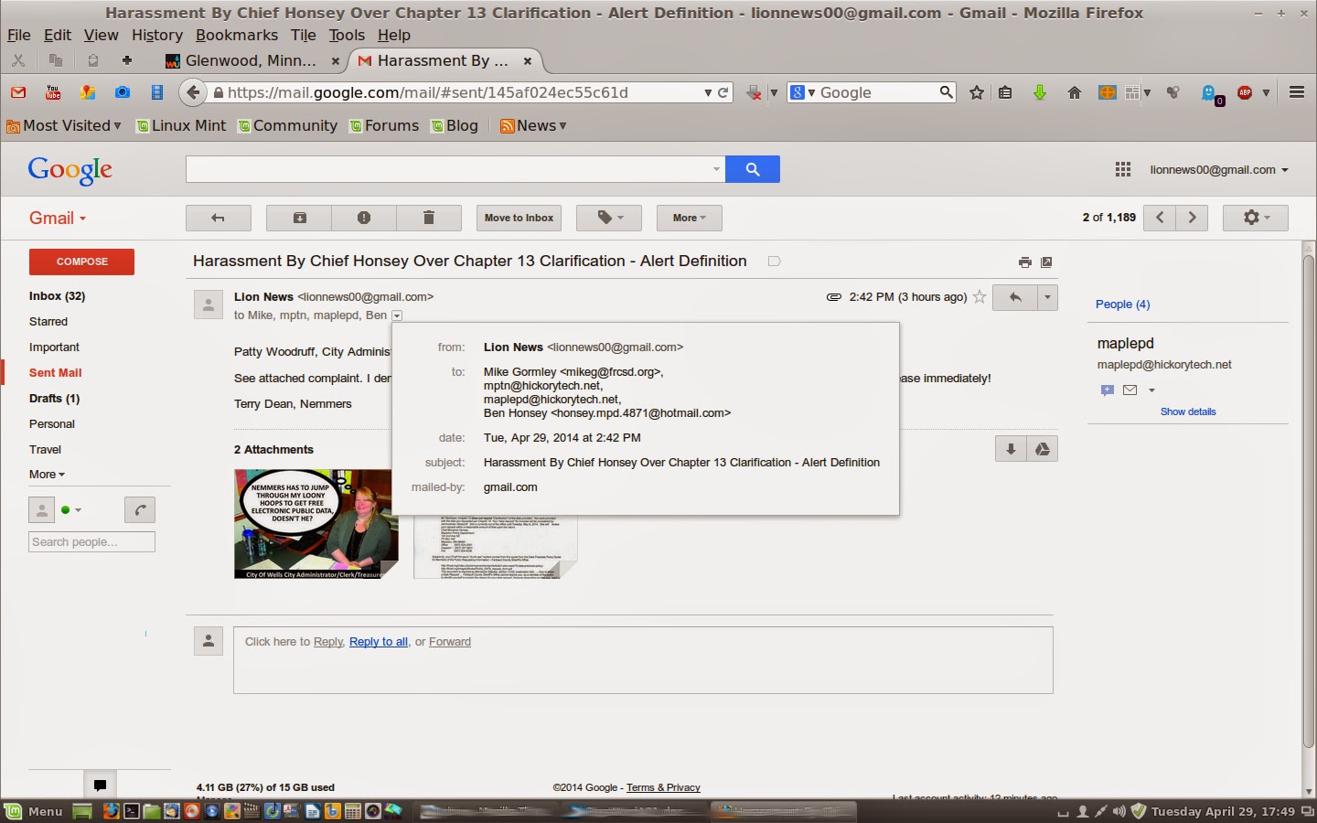This screenshot has height=823, width=1317.
Task: Bookmark this page with the star
Action: tap(977, 92)
